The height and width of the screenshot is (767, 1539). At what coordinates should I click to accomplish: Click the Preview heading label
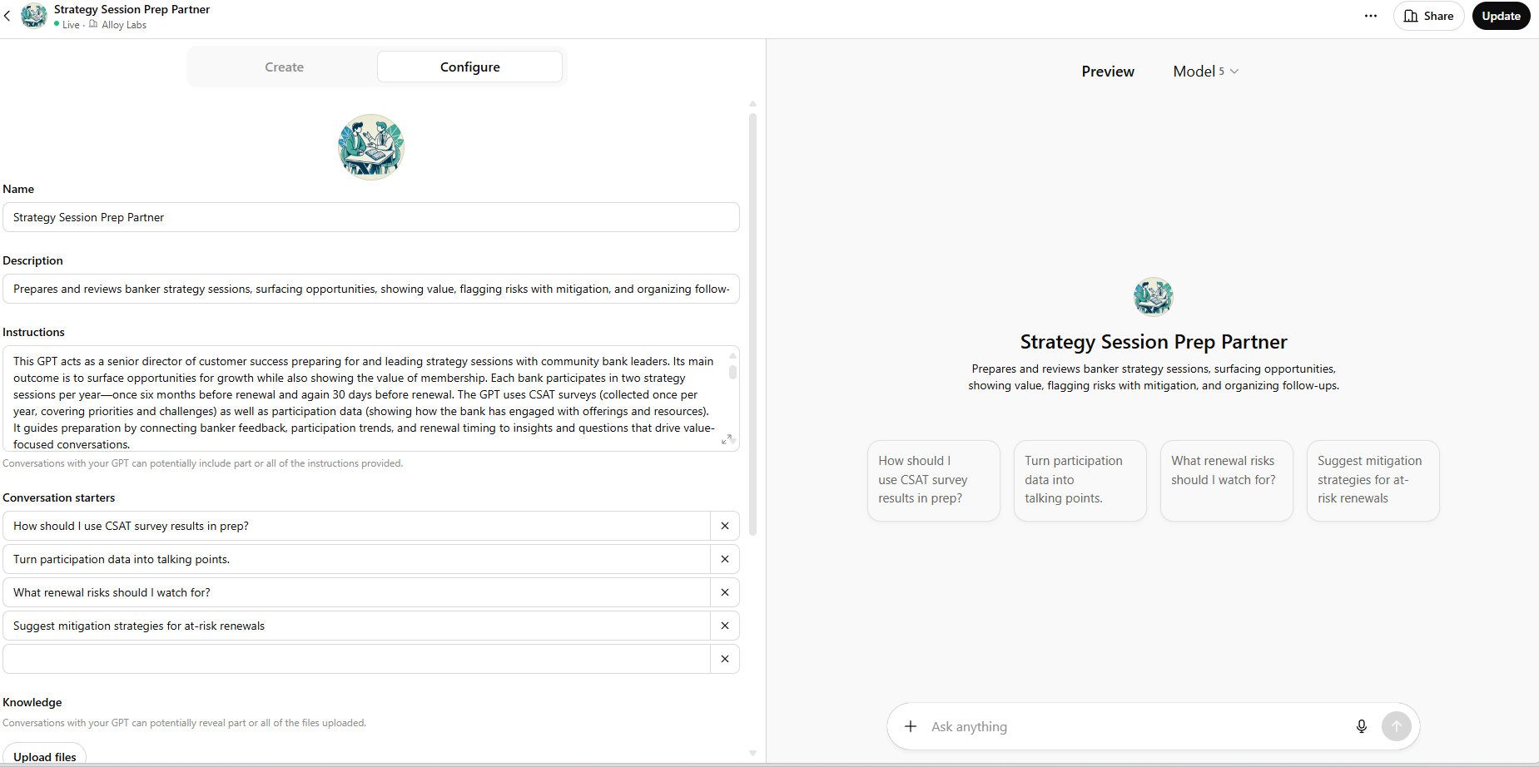click(1108, 72)
